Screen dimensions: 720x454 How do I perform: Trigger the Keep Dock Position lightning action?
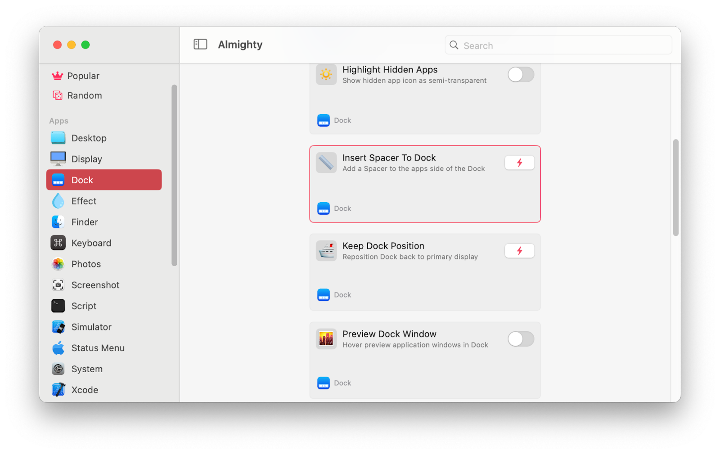tap(519, 250)
